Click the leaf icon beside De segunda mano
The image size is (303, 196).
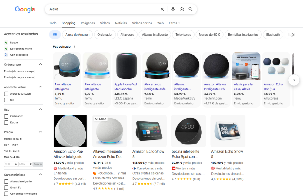[6, 49]
